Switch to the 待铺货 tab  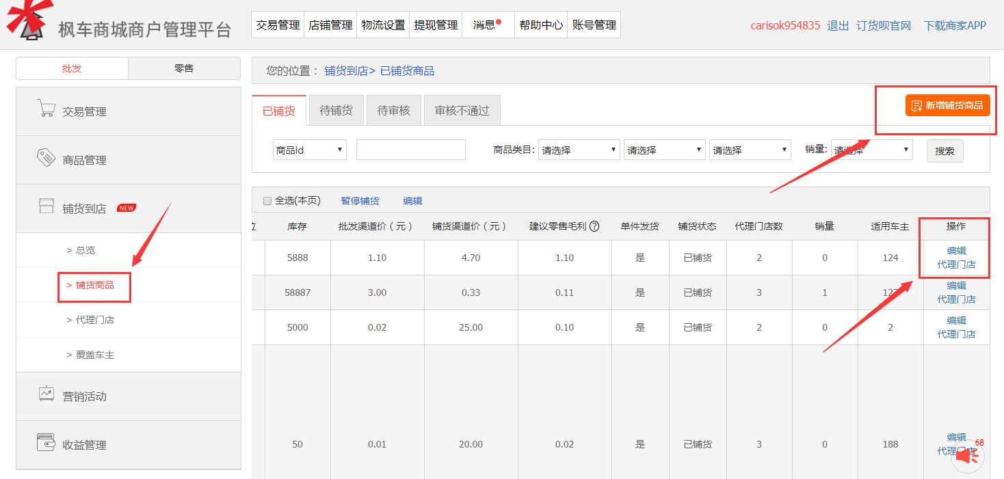(336, 109)
